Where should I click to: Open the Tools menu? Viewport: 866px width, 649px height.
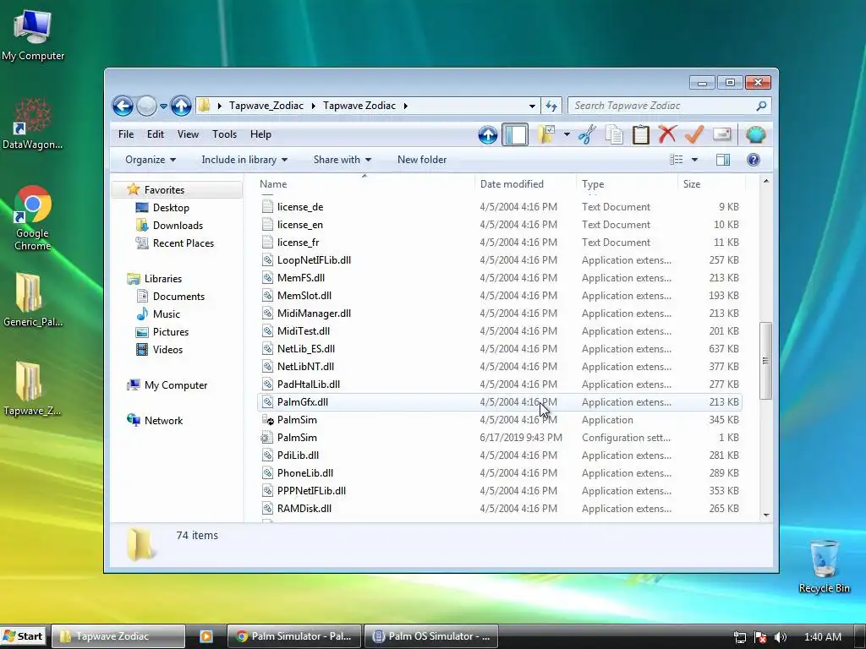tap(224, 134)
